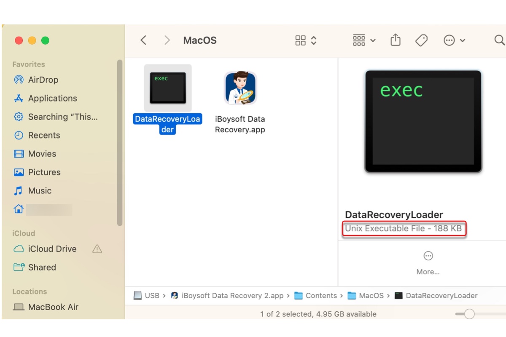Screen dimensions: 506x337
Task: Open the Share icon in the toolbar
Action: [x=395, y=40]
